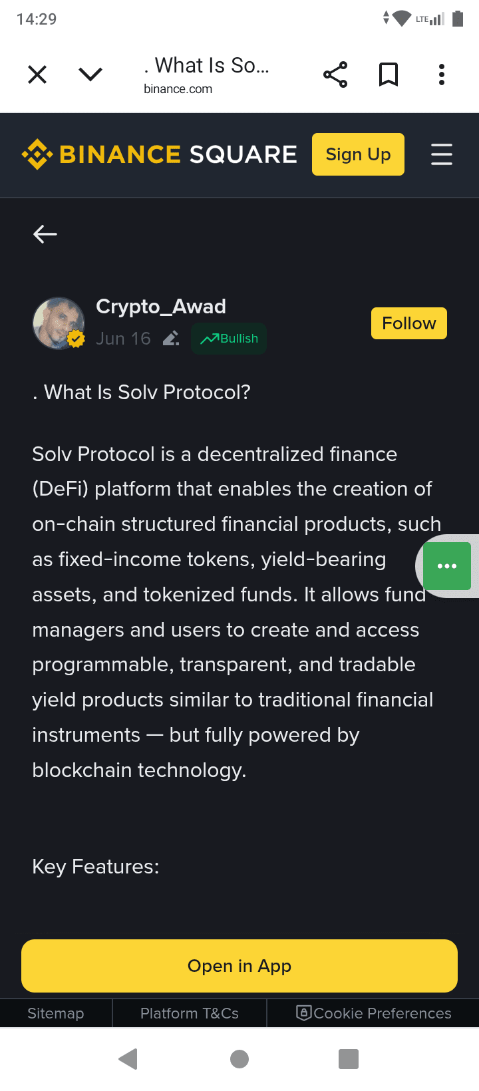Viewport: 479px width, 1091px height.
Task: Follow the Crypto_Awad author
Action: (409, 323)
